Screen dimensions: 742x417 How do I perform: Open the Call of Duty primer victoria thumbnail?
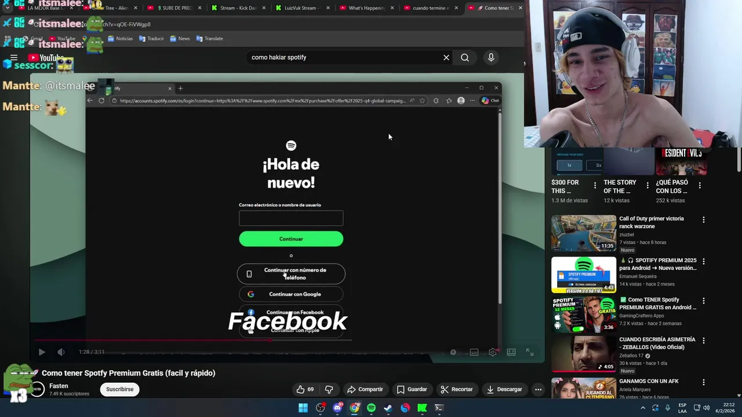click(x=584, y=233)
